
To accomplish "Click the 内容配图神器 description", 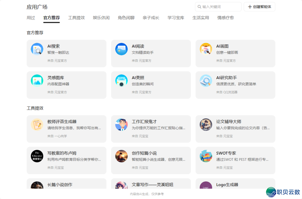I will click(x=58, y=84).
